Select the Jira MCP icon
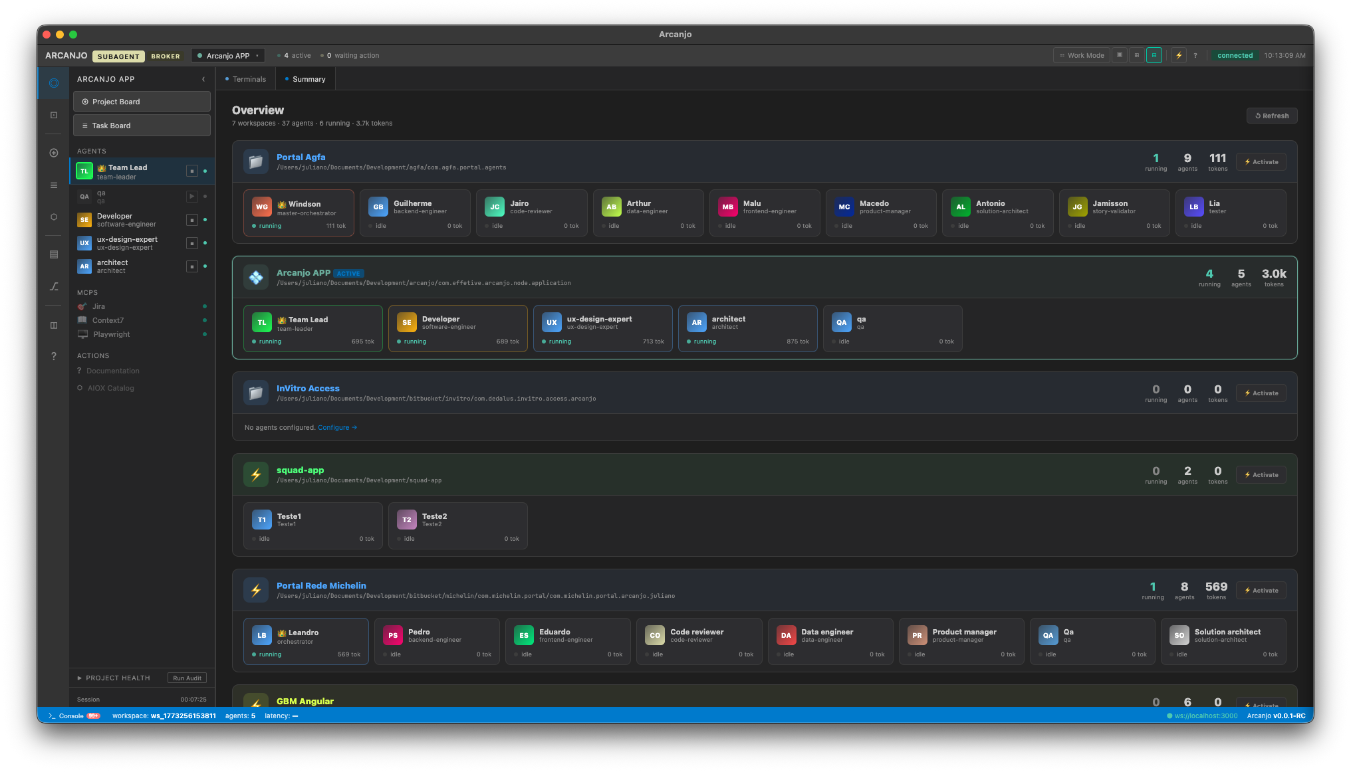1351x772 pixels. click(82, 306)
